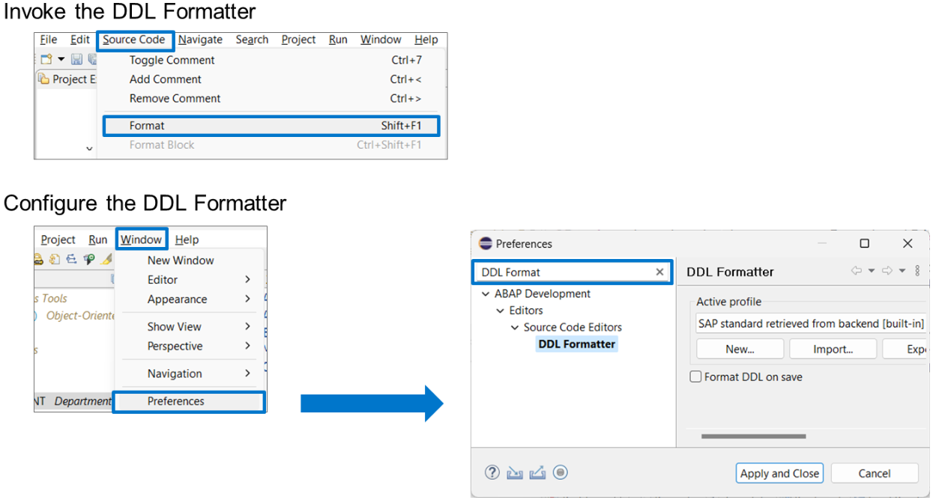Click the New... profile button

tap(740, 349)
